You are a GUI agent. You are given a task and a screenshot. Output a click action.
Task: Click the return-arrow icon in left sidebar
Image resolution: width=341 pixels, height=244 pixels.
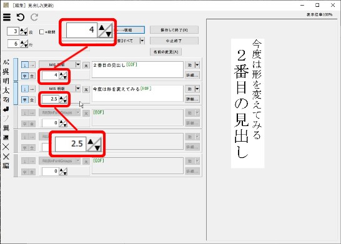(6, 109)
